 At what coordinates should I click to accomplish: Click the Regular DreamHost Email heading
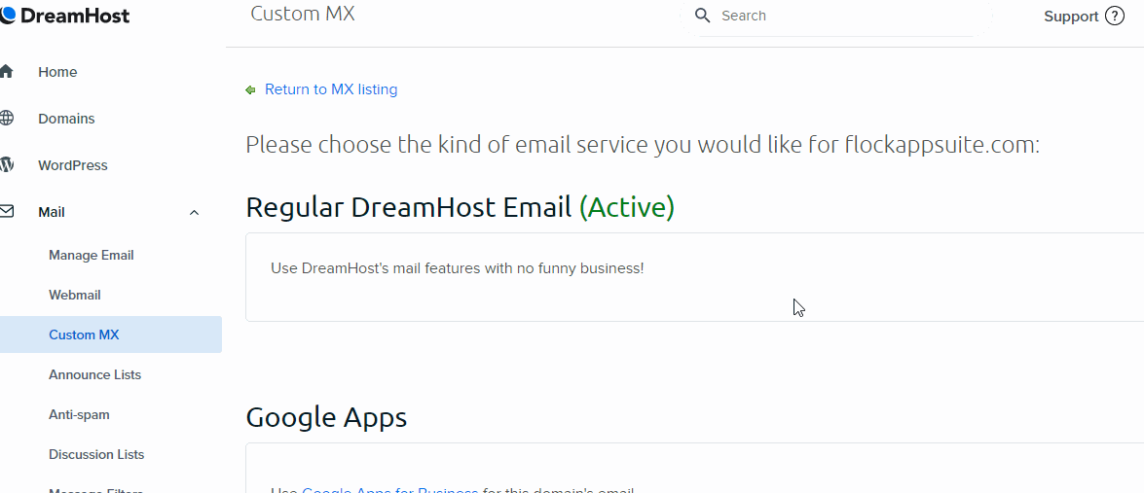(x=409, y=207)
